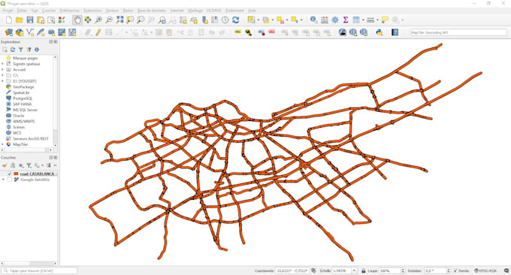Toggle visibility of Google Satellite layer
The image size is (511, 275).
click(10, 180)
